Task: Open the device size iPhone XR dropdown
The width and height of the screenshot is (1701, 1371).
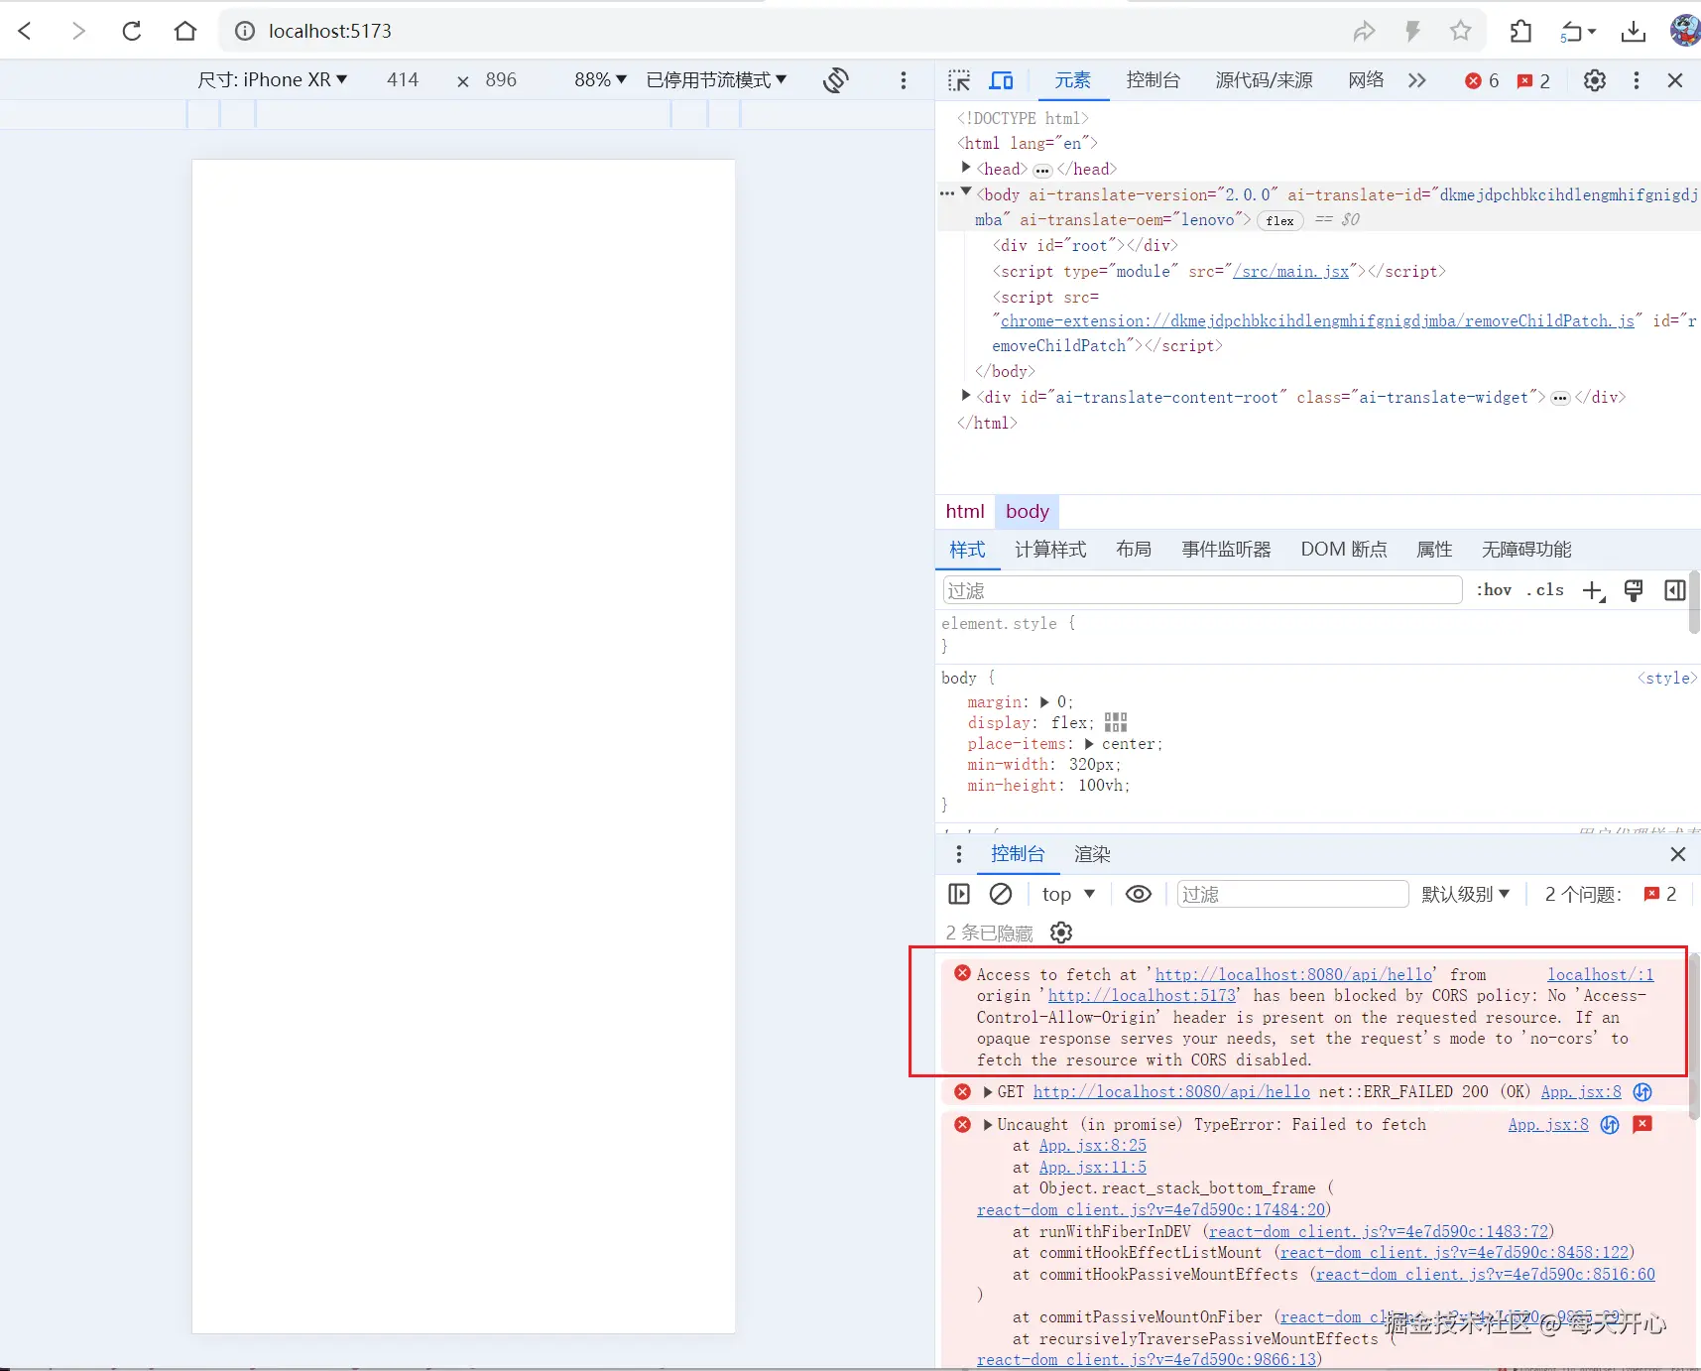Action: [x=273, y=80]
